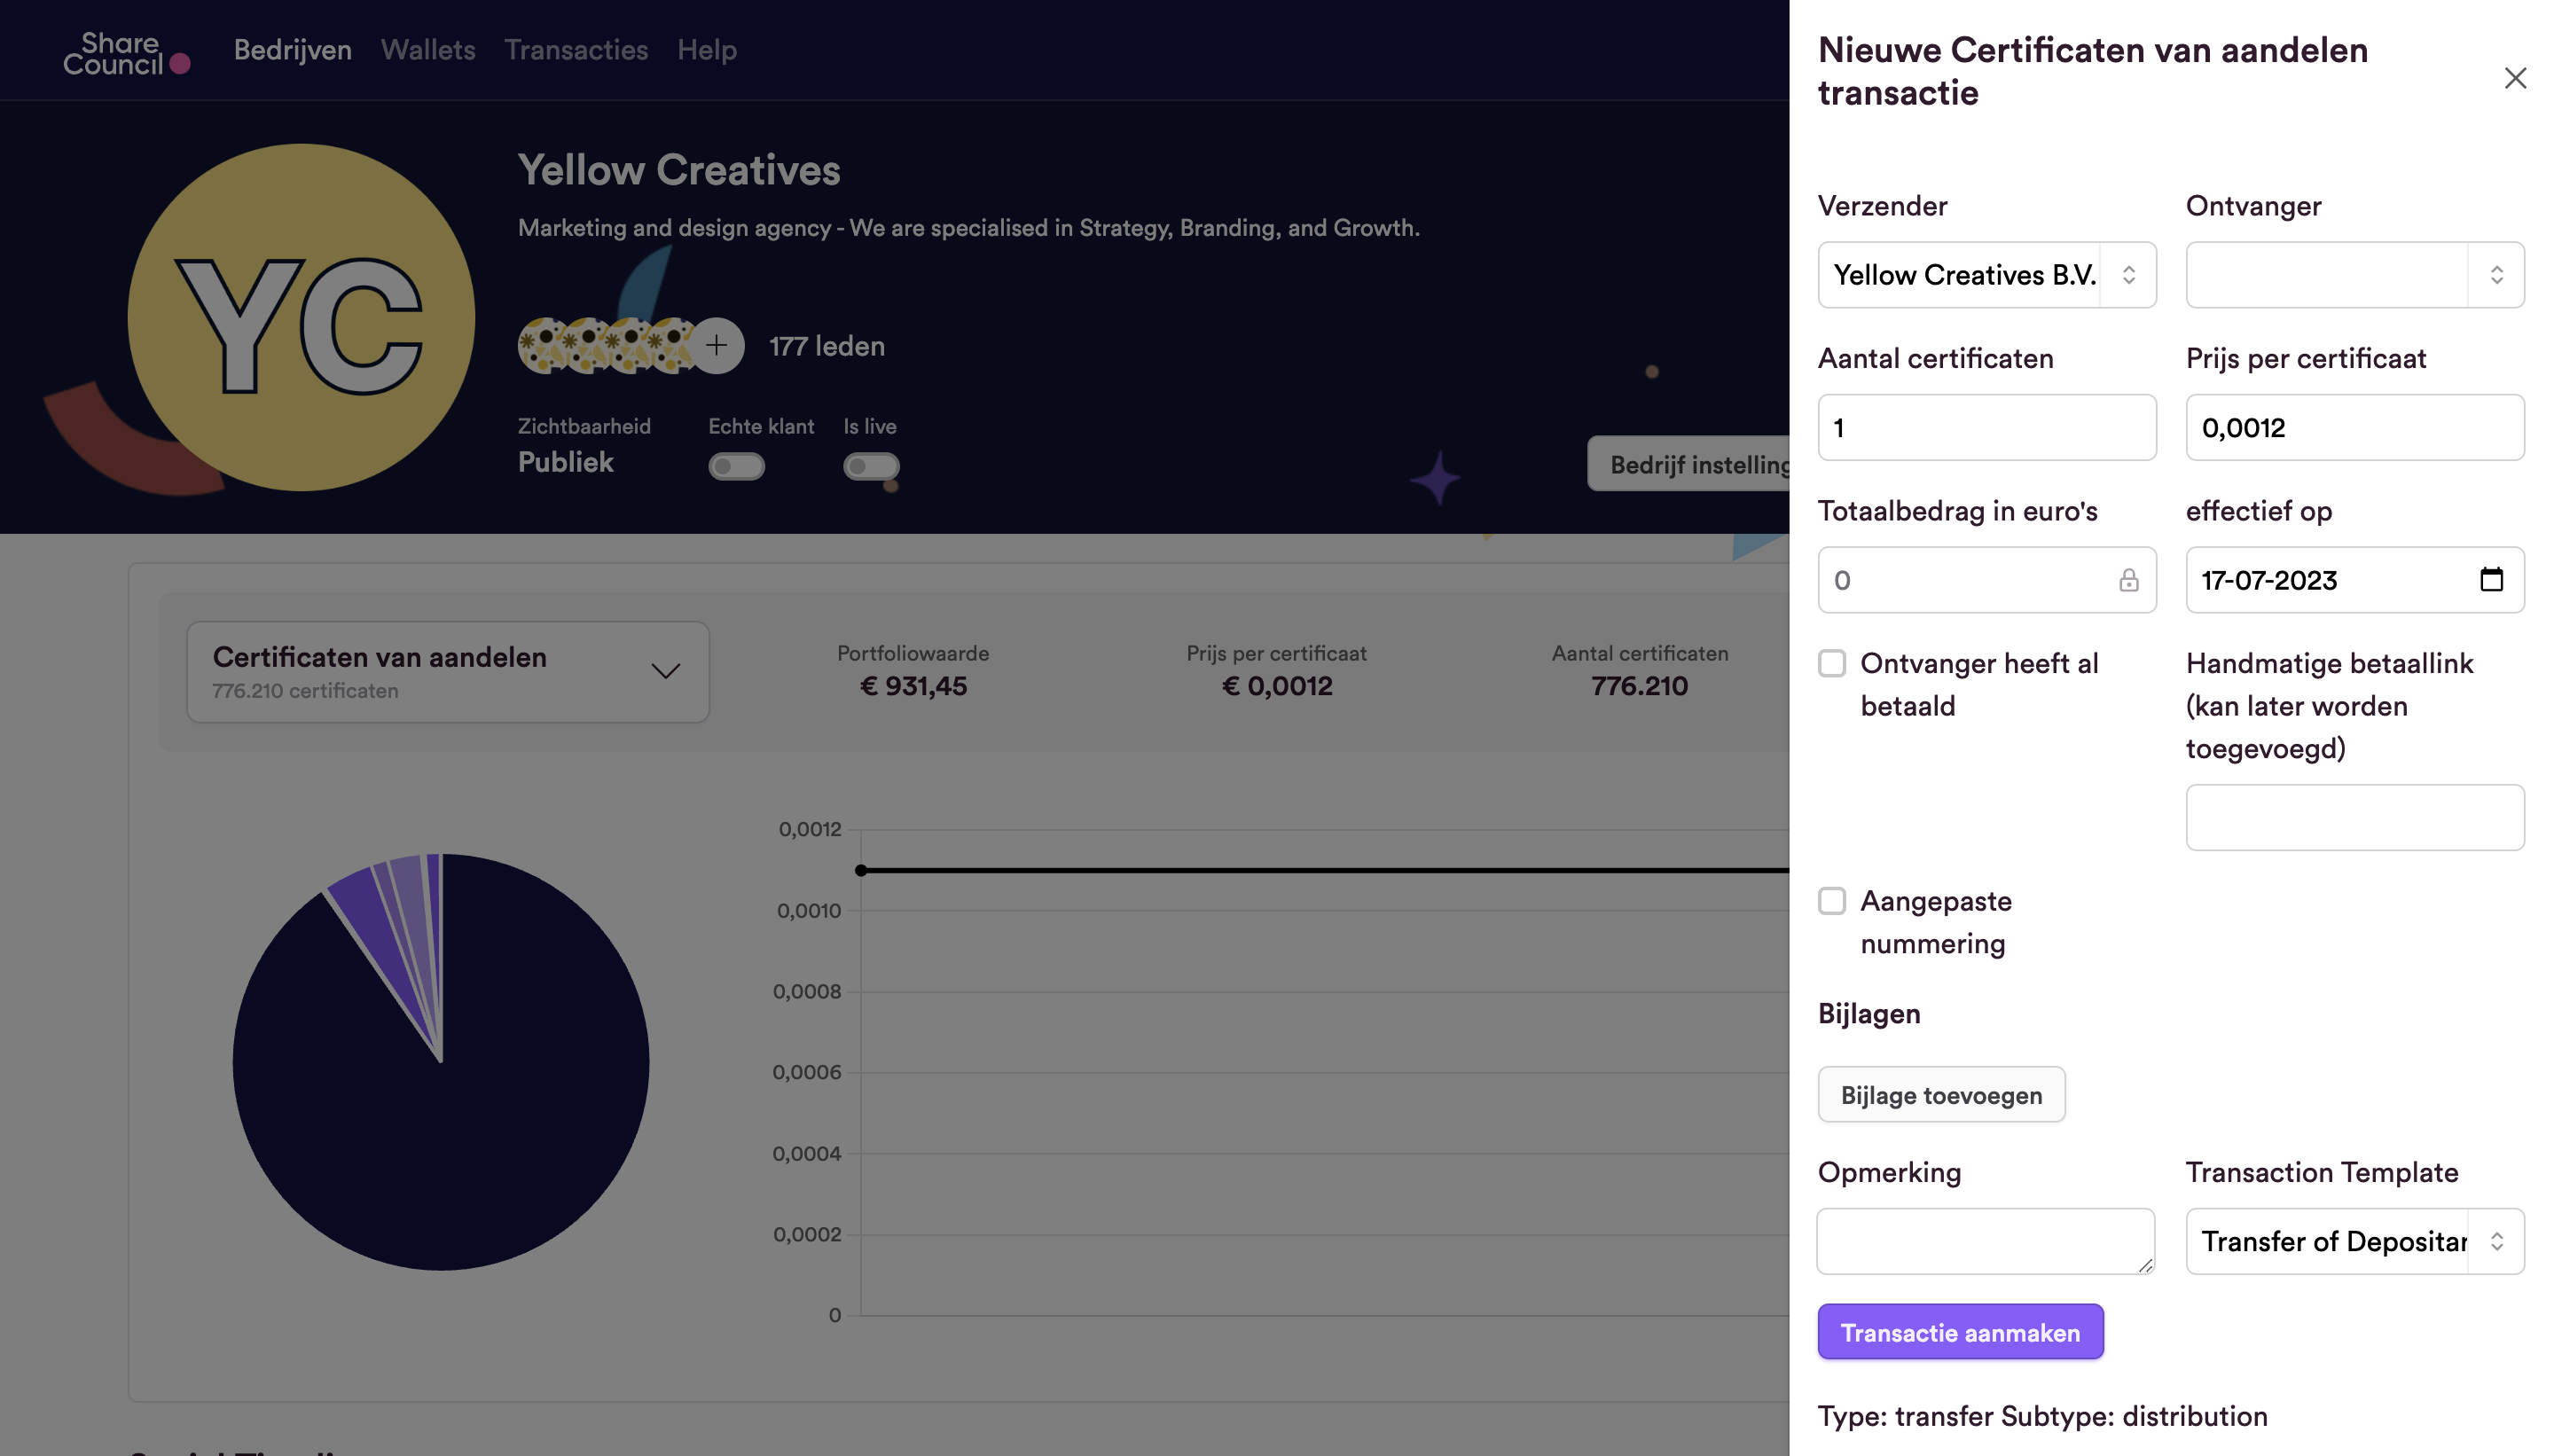2554x1456 pixels.
Task: Open the 177 leden members list
Action: point(827,346)
